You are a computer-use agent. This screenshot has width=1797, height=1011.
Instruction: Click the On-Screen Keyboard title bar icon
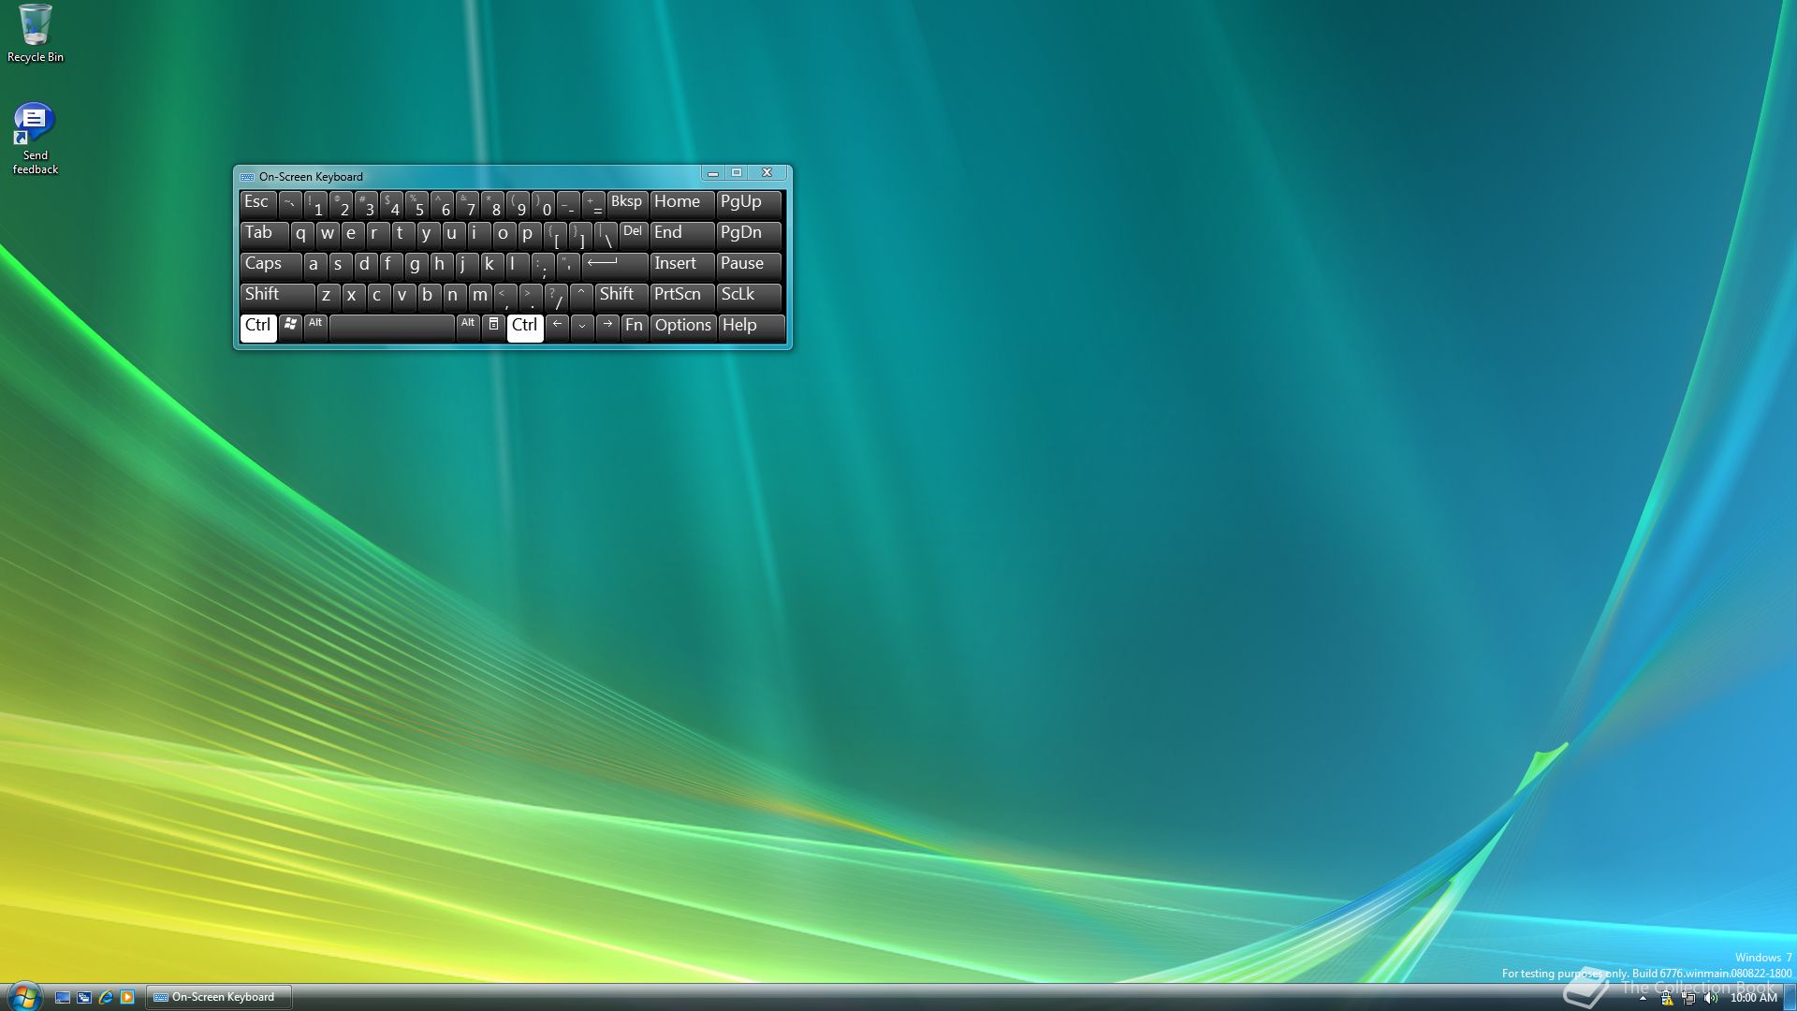tap(247, 177)
